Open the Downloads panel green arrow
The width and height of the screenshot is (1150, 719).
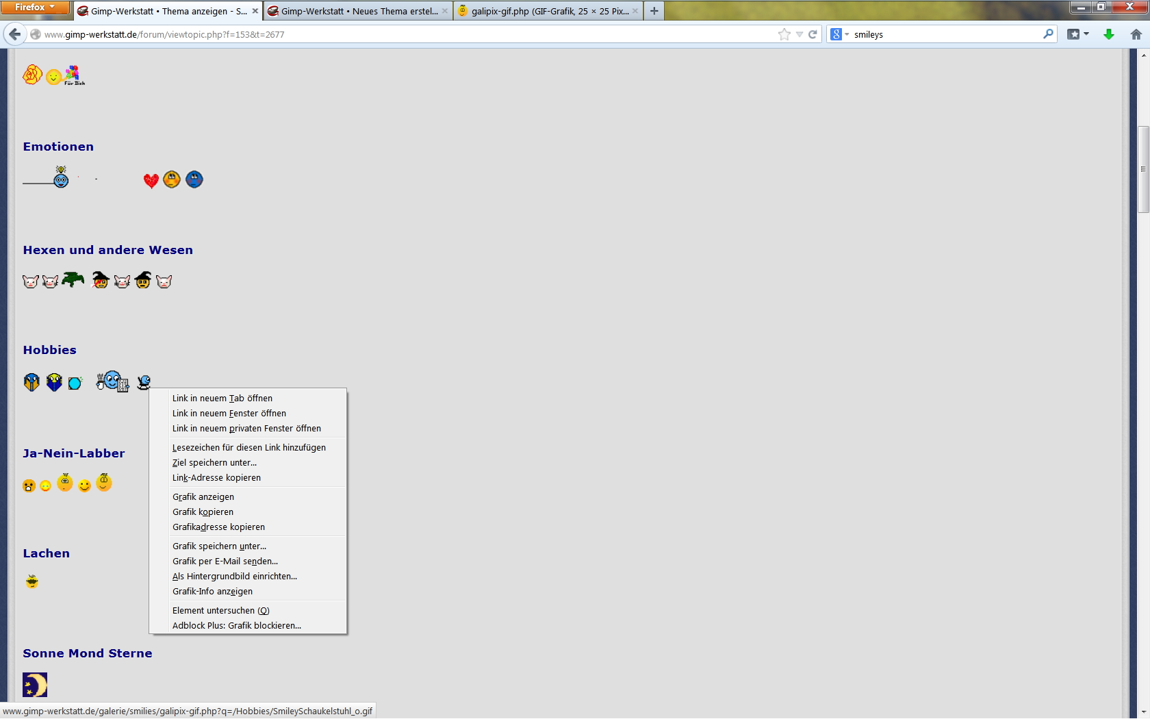pyautogui.click(x=1109, y=34)
